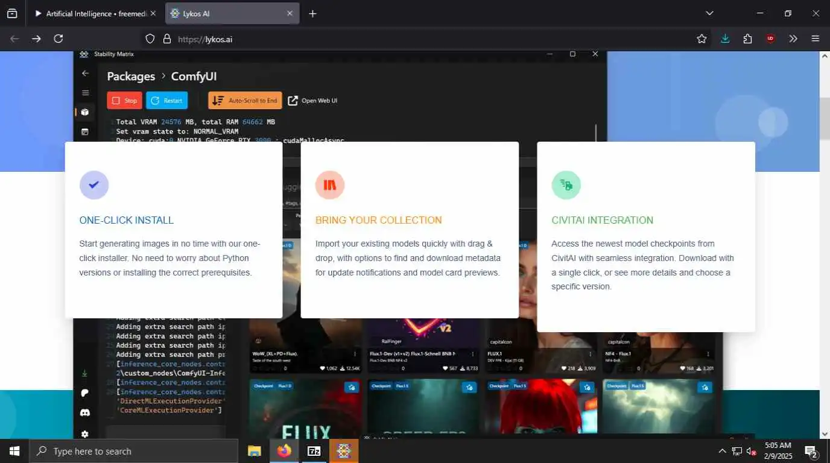Image resolution: width=830 pixels, height=463 pixels.
Task: Click the blue Restart button
Action: pyautogui.click(x=166, y=101)
